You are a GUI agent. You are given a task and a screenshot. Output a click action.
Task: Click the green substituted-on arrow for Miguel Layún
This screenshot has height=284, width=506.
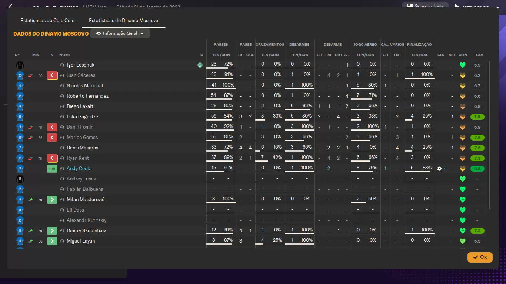pos(52,241)
